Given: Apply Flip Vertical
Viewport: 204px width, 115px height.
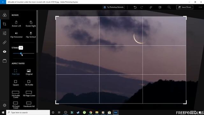Looking at the screenshot, I should (x=31, y=35).
